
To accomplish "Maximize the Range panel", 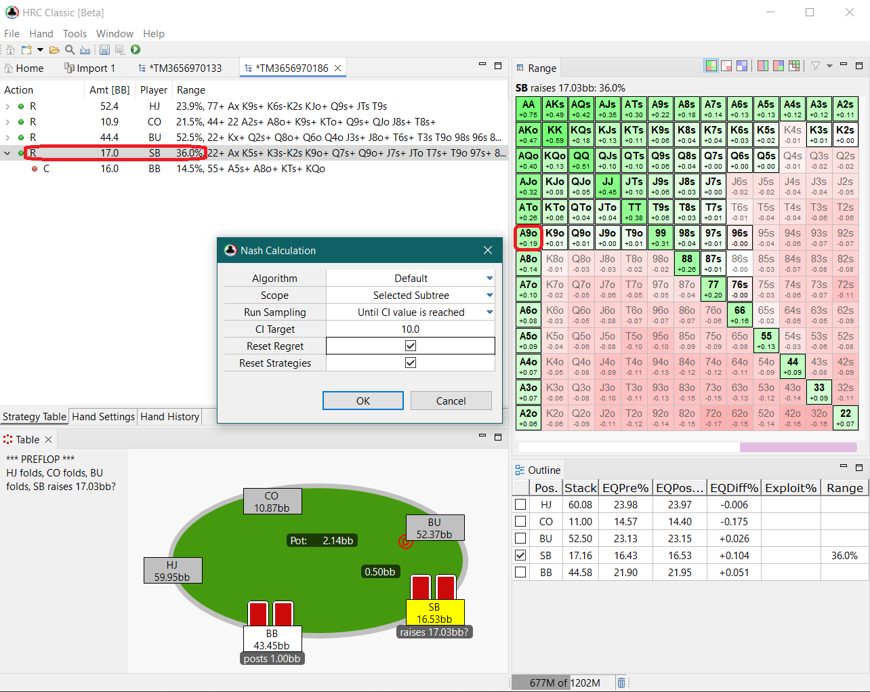I will tap(859, 65).
